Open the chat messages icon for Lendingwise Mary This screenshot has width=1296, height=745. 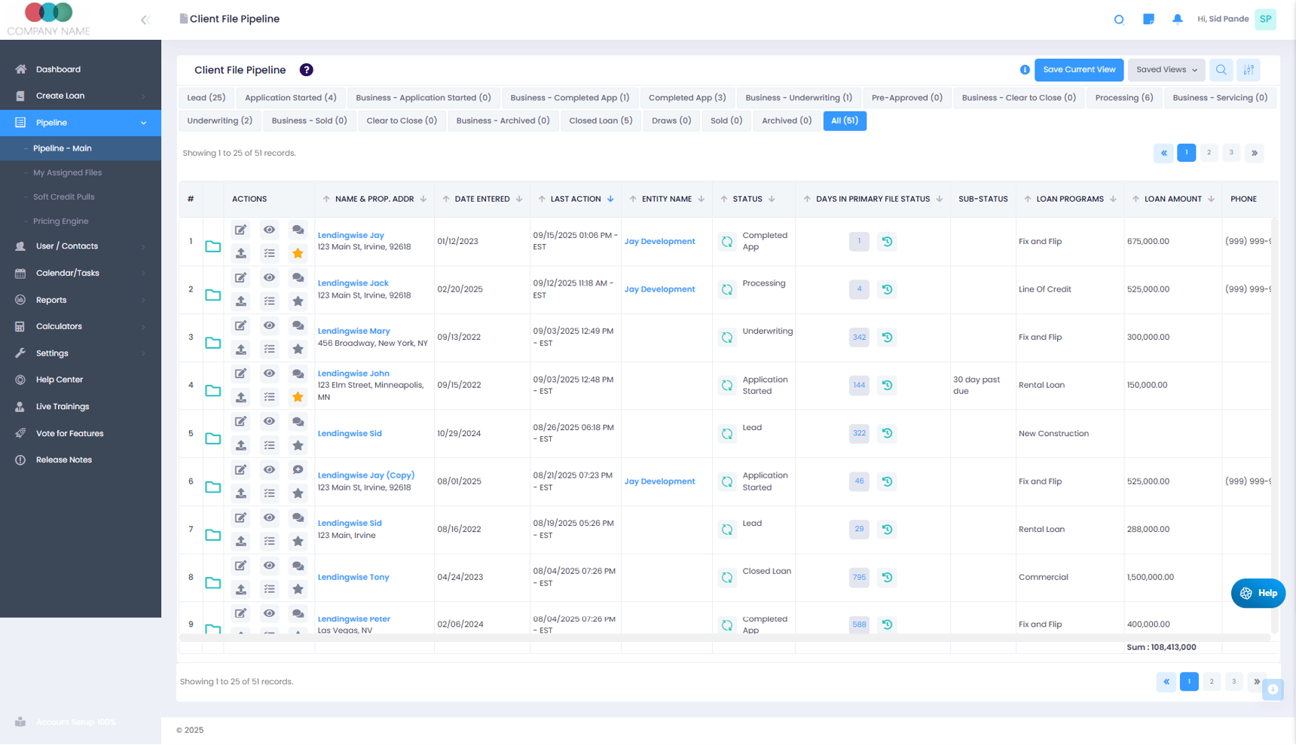298,325
